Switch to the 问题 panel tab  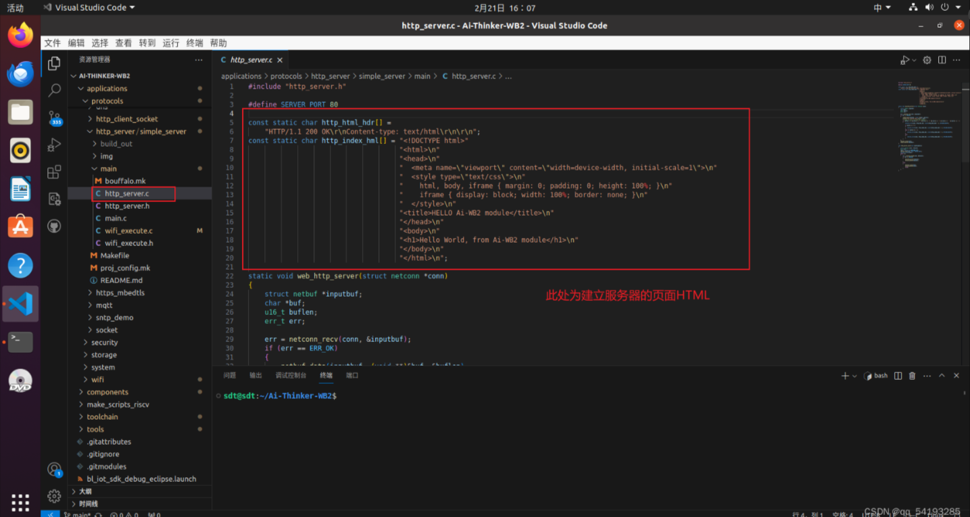[230, 375]
